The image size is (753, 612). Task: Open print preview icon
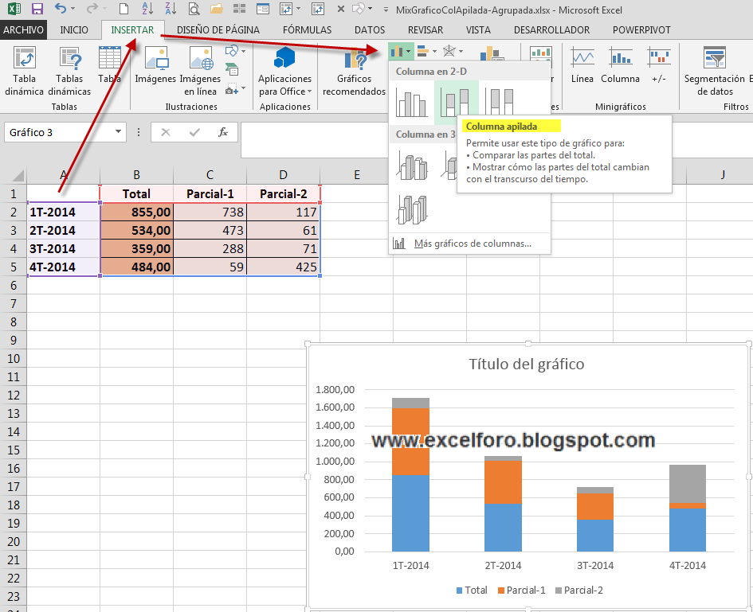(x=194, y=9)
